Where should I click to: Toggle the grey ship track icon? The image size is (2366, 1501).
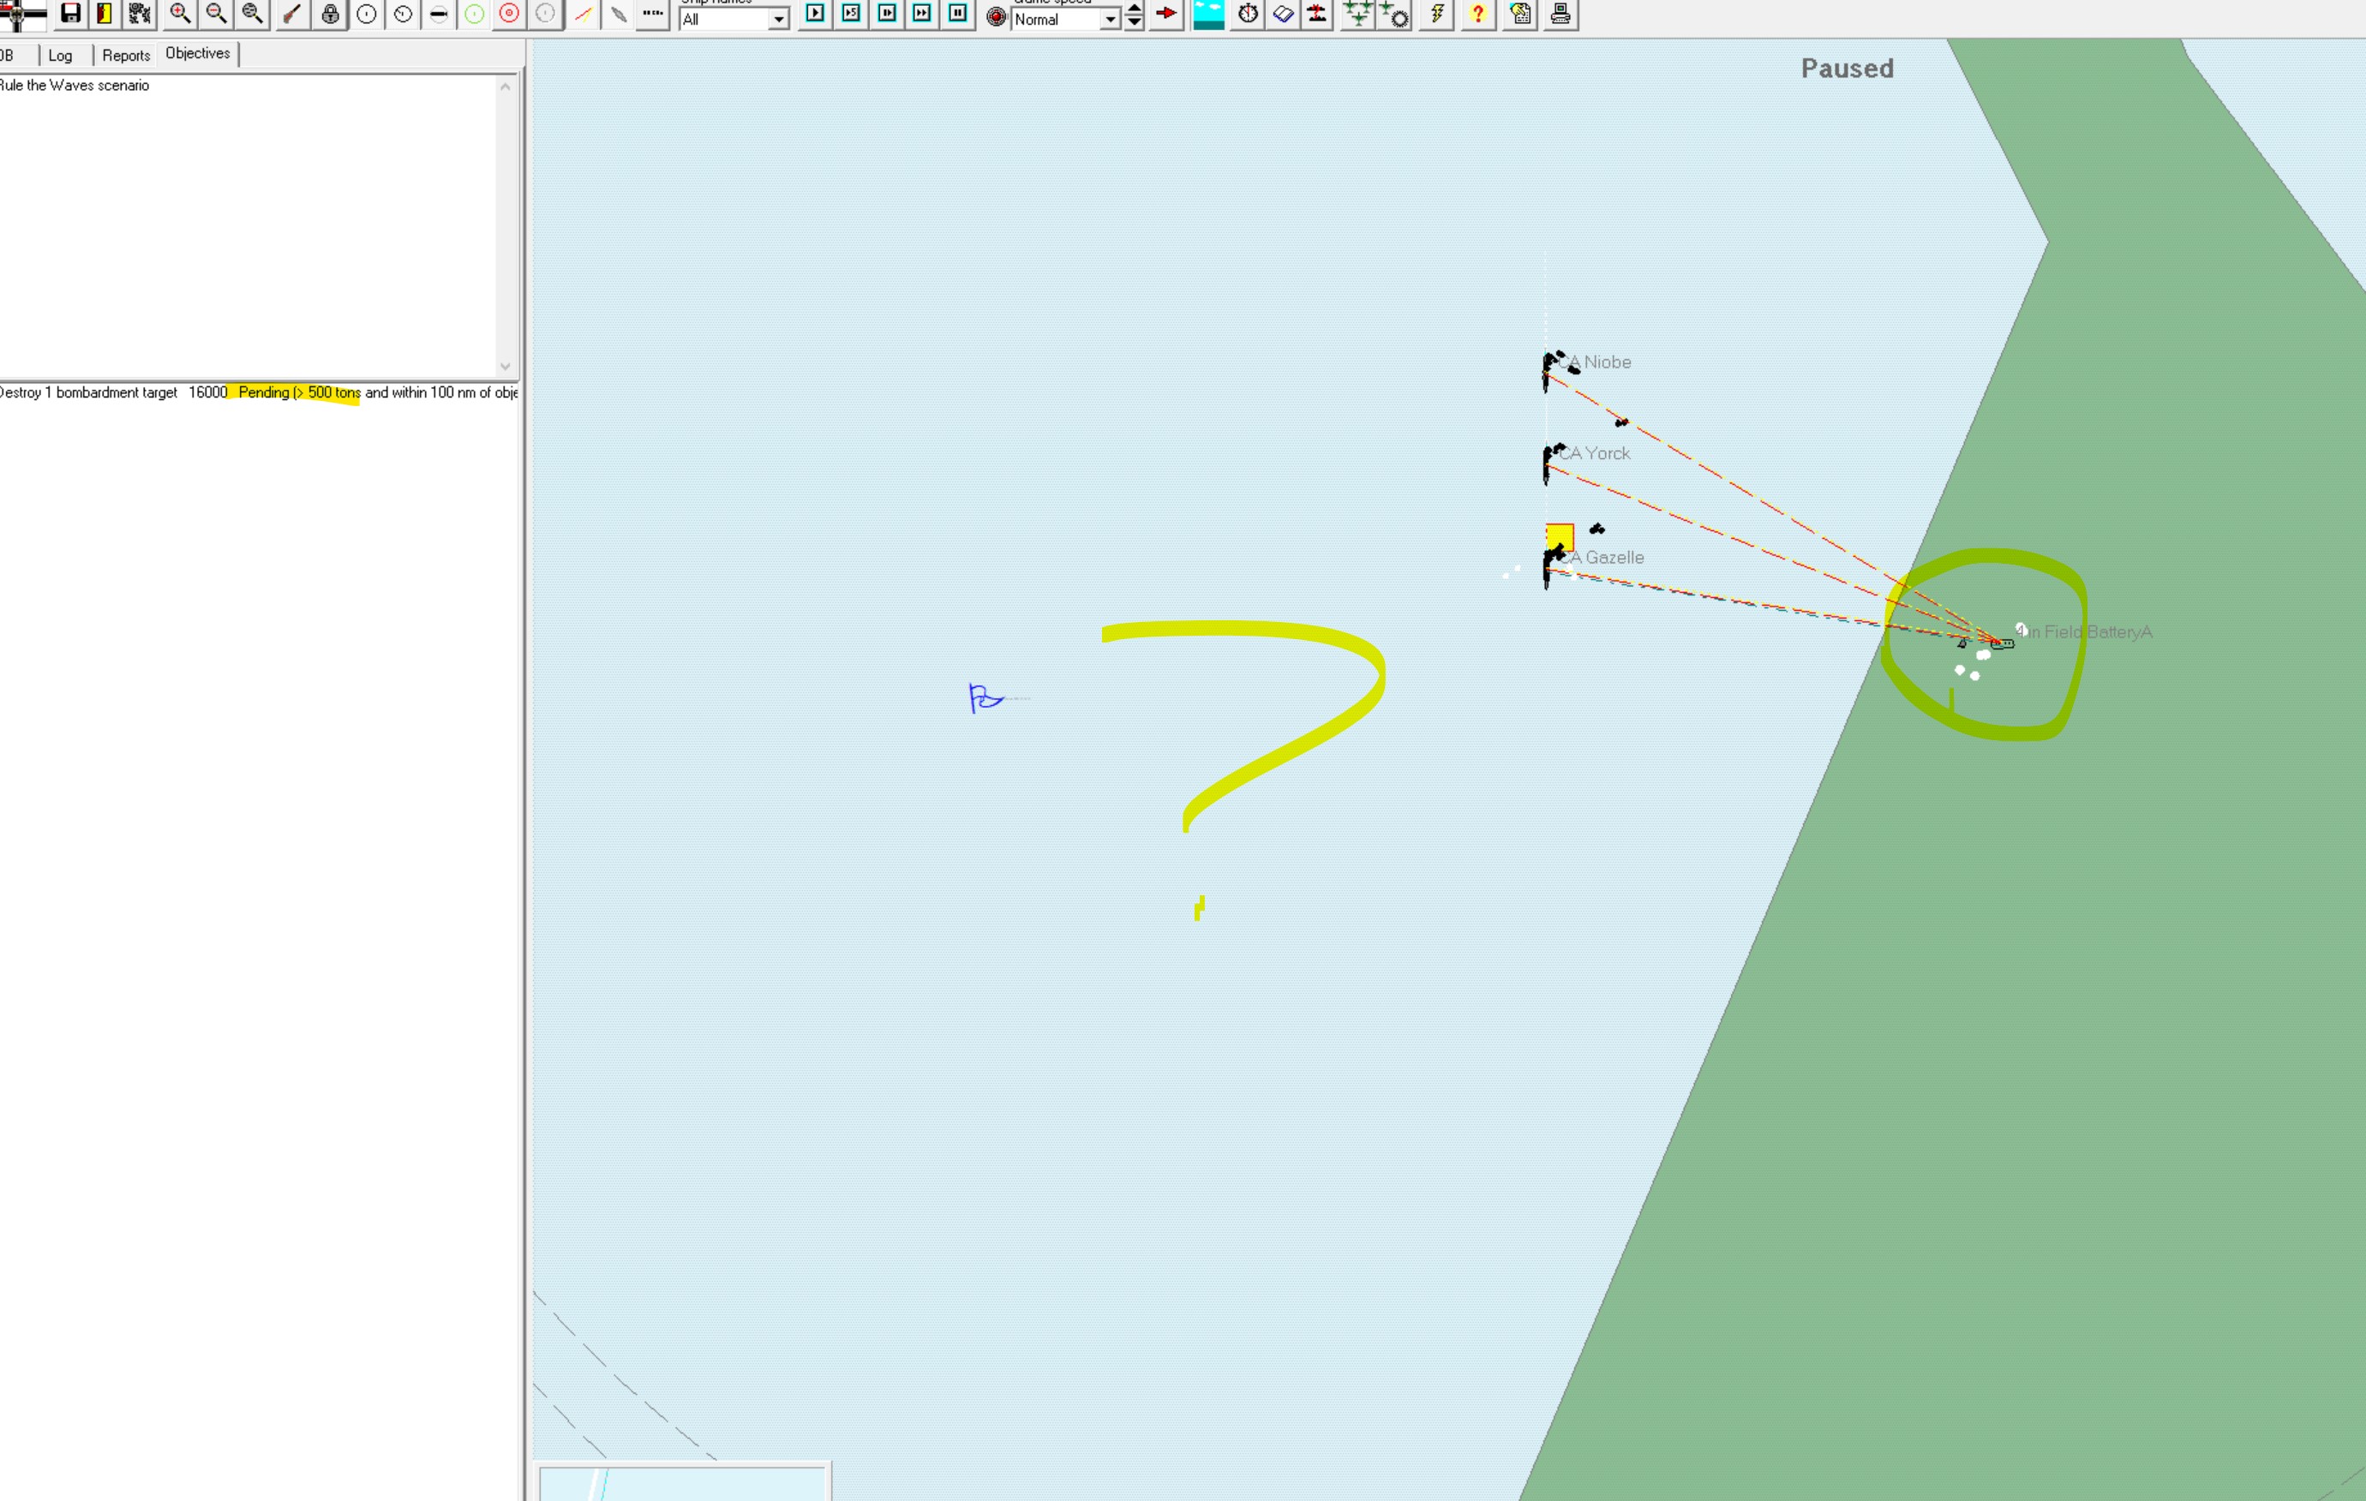click(x=618, y=14)
